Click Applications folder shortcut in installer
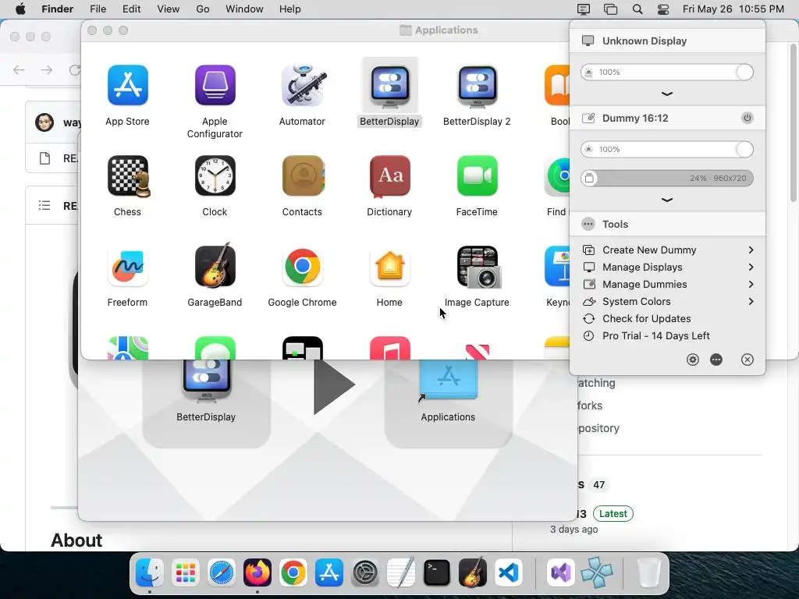Viewport: 799px width, 599px height. click(x=448, y=380)
